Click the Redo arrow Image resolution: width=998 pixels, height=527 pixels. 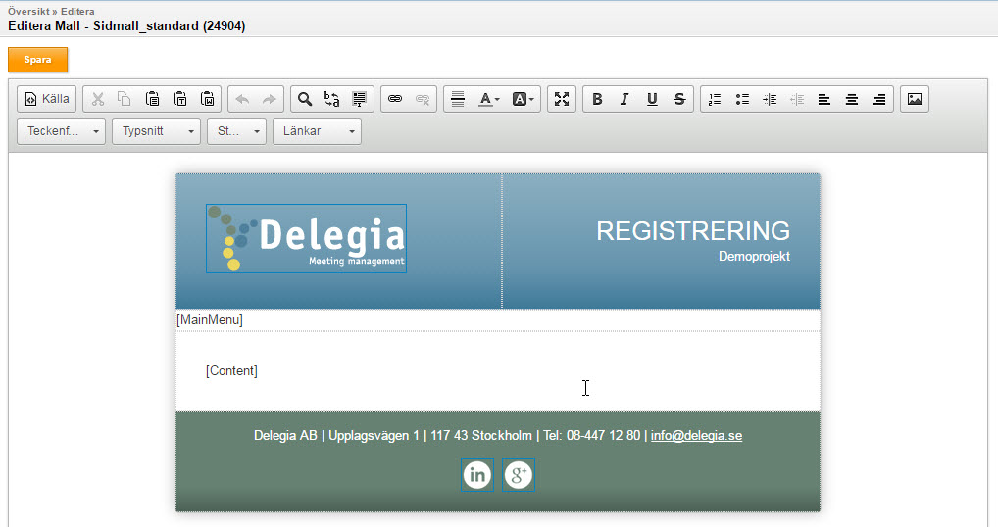click(x=270, y=99)
